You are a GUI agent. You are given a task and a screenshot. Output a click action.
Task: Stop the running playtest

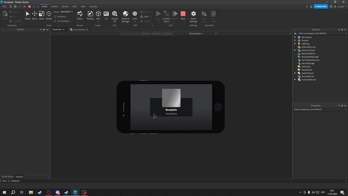(183, 15)
